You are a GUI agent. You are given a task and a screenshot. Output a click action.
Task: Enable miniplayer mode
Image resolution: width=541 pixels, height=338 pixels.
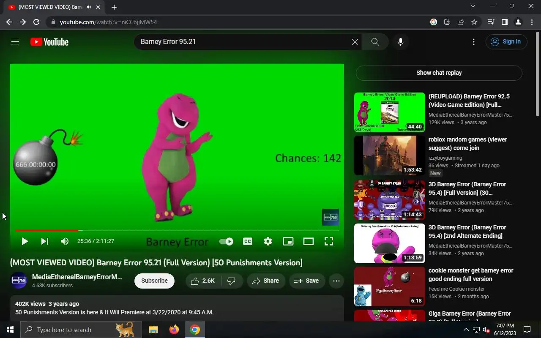[x=288, y=241]
